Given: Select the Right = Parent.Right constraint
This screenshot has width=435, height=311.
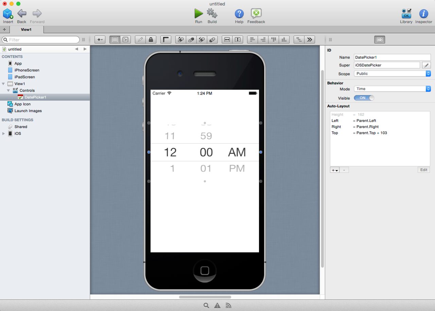Looking at the screenshot, I should tap(380, 127).
